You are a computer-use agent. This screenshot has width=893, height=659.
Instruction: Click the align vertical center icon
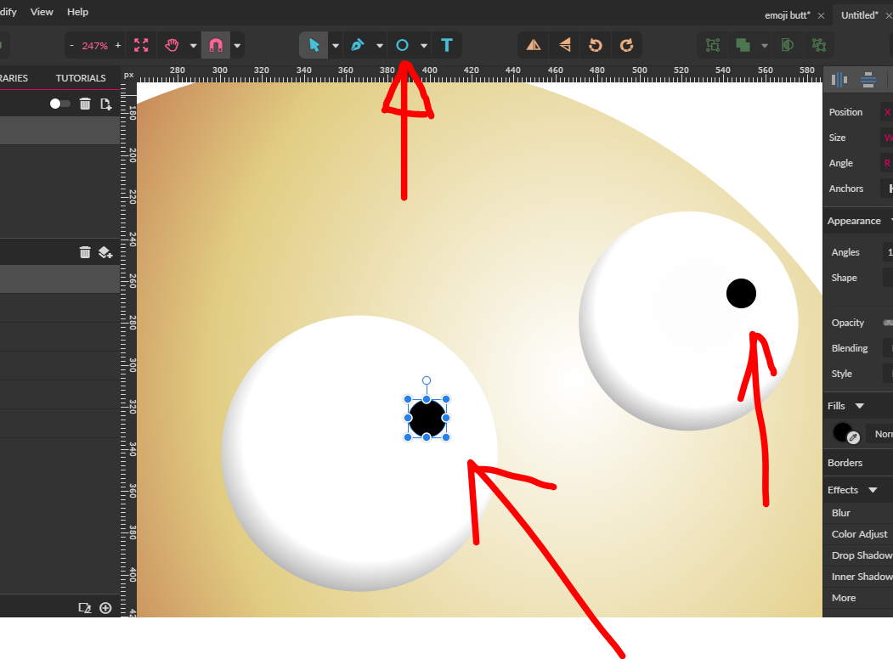868,80
